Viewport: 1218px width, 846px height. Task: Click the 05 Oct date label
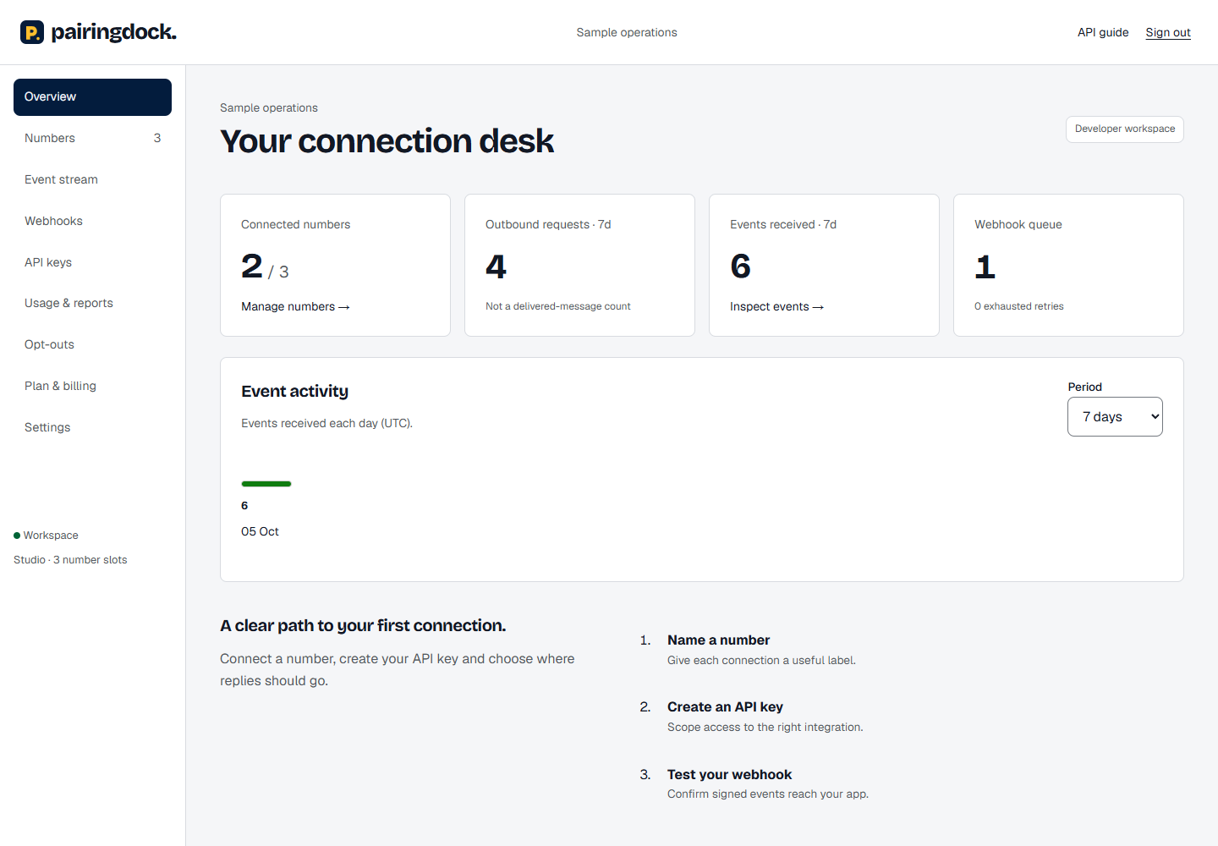tap(260, 531)
